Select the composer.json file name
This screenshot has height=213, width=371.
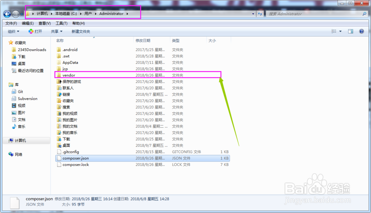(x=76, y=158)
